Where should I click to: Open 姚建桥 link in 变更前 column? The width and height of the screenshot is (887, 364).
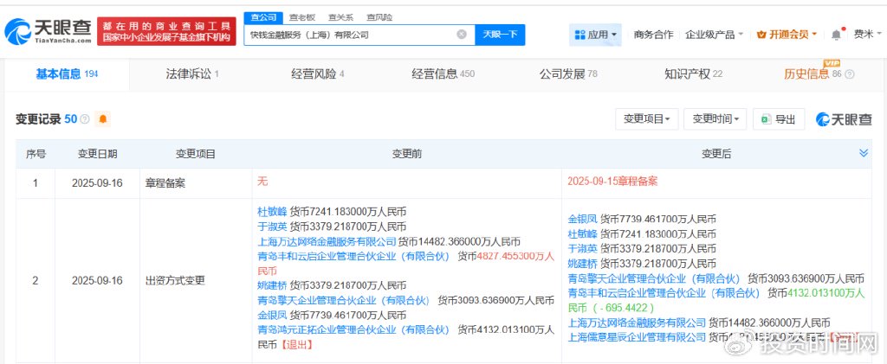(272, 285)
